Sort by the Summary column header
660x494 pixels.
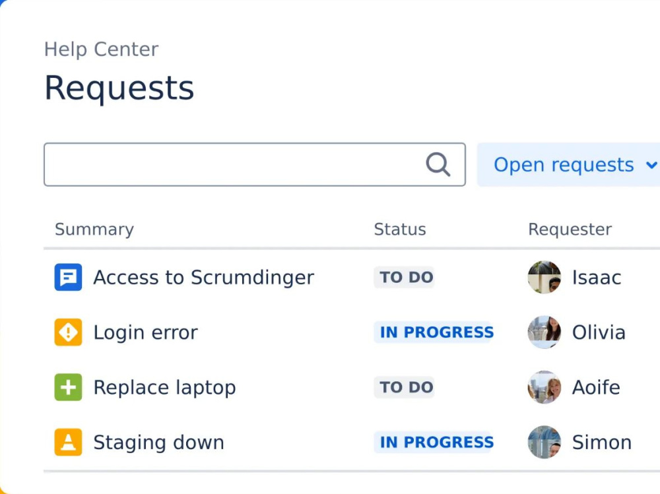(x=94, y=229)
